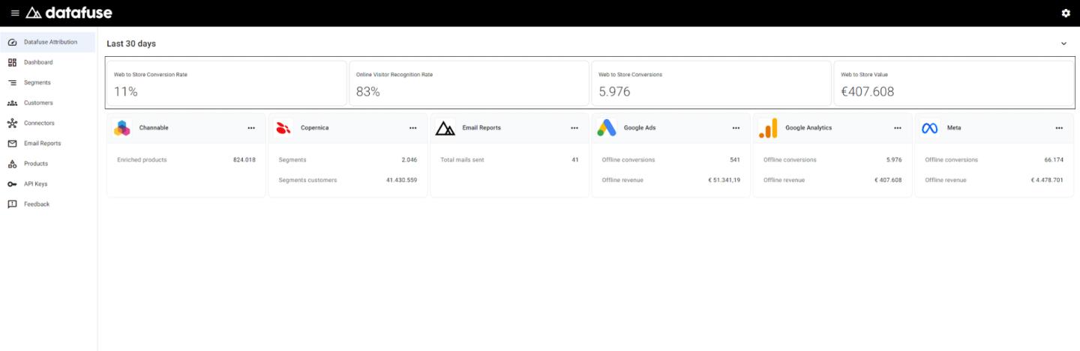Click the Meta card title
Image resolution: width=1080 pixels, height=351 pixels.
click(954, 128)
